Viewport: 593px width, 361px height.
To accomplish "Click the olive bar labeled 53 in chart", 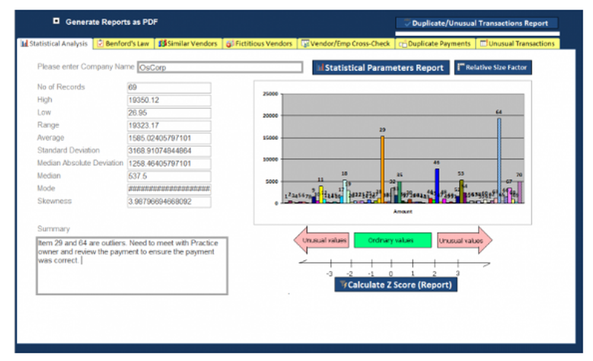I will tap(461, 191).
